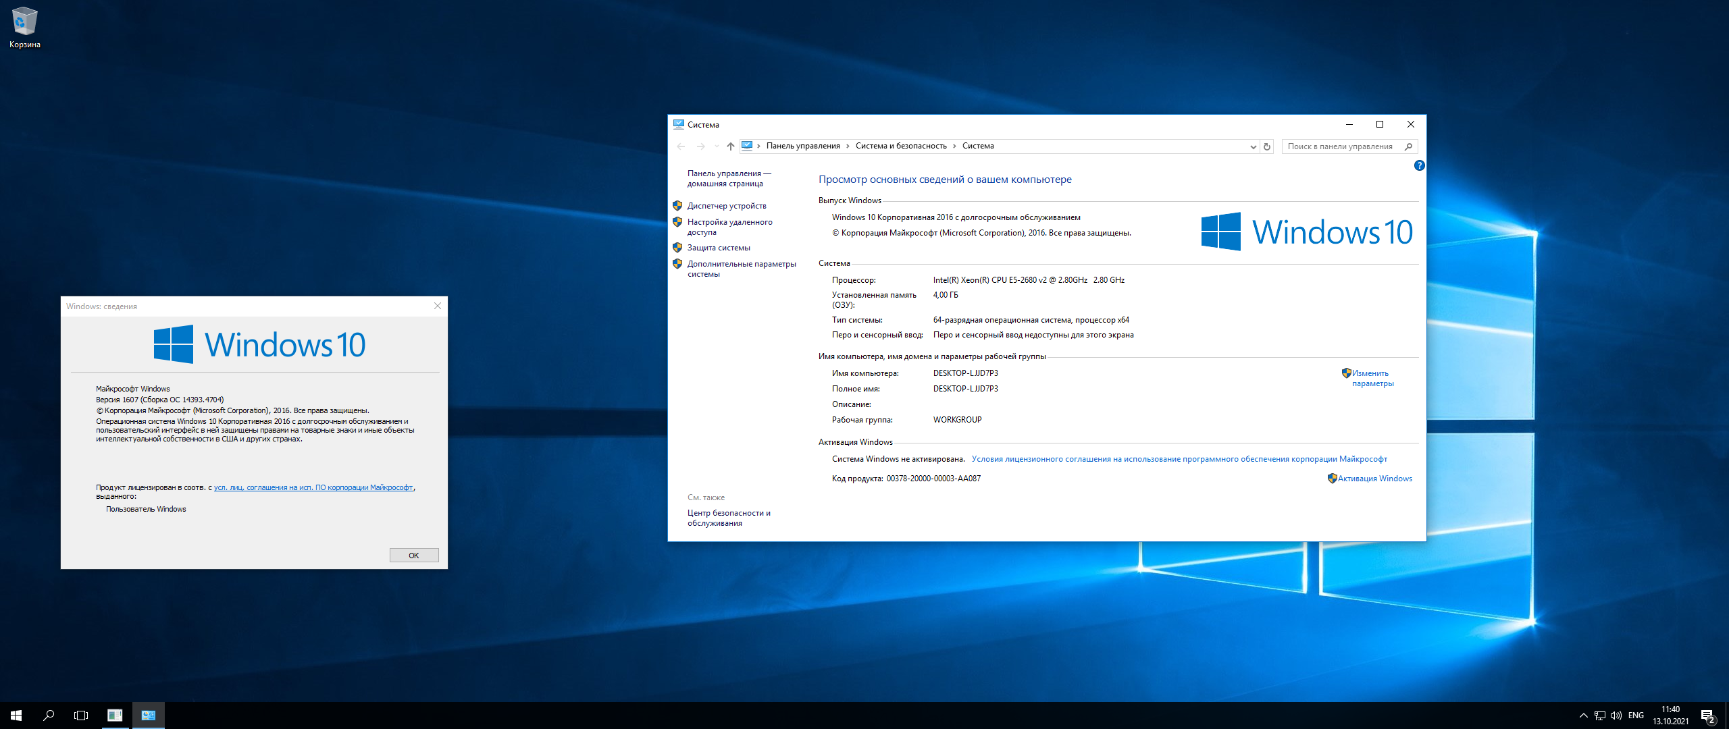Click computer name DESKTOP-LJJD7P3 value
Screen dimensions: 1729x729
965,373
